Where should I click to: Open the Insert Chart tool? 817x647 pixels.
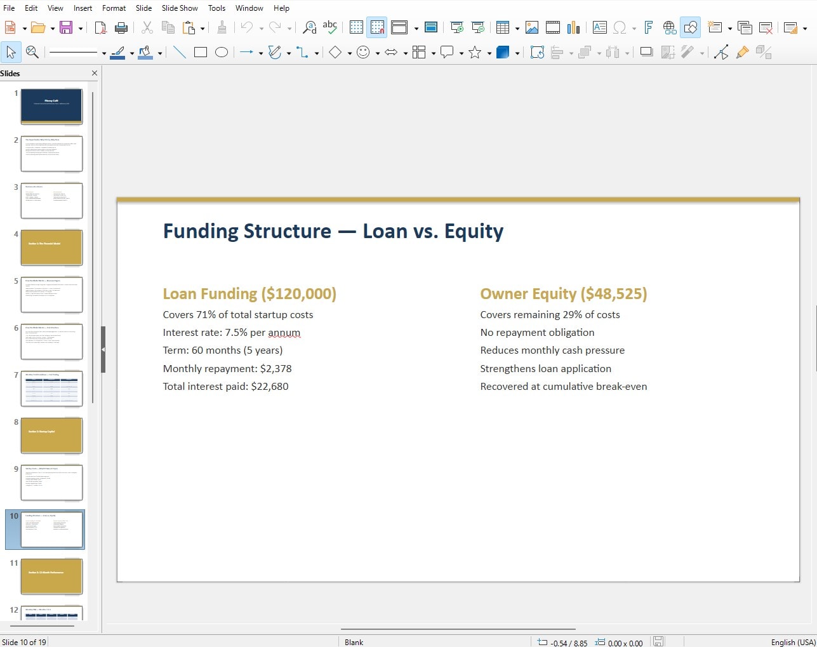click(572, 28)
